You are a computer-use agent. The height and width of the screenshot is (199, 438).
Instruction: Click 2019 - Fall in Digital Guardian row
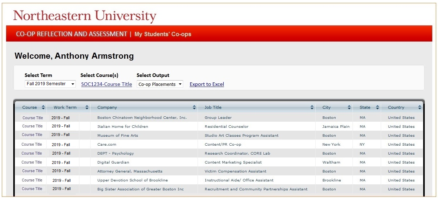61,162
